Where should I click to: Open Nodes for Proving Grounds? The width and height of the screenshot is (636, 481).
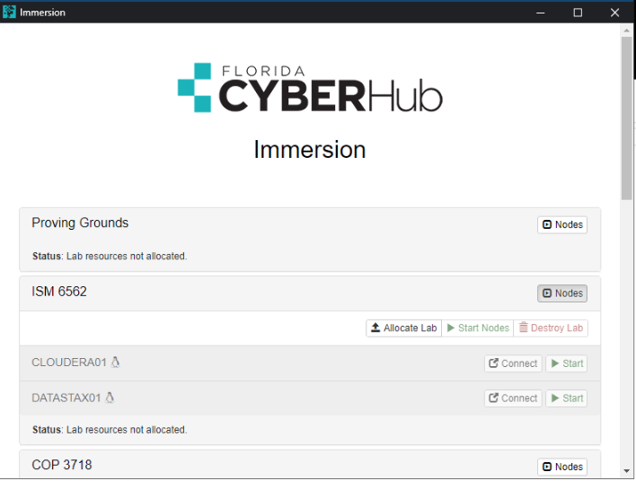coord(562,224)
